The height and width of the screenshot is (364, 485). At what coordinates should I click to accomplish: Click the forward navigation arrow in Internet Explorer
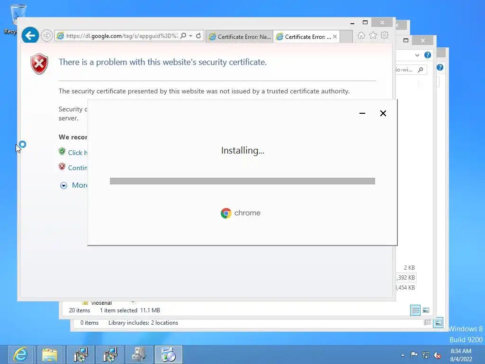47,36
